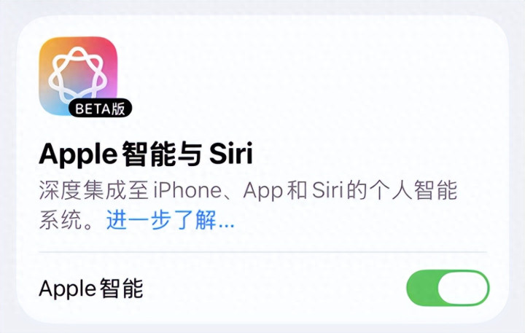Viewport: 525px width, 333px height.
Task: Tap the white knob of the green switch
Action: (464, 288)
